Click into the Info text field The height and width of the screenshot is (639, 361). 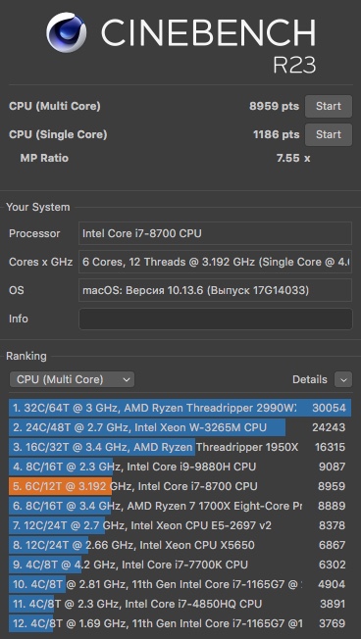pos(216,319)
